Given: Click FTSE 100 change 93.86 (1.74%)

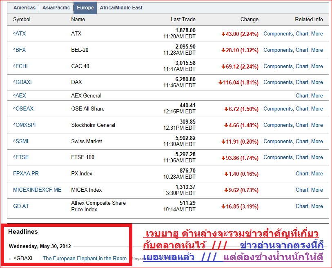Looking at the screenshot, I should tap(240, 158).
